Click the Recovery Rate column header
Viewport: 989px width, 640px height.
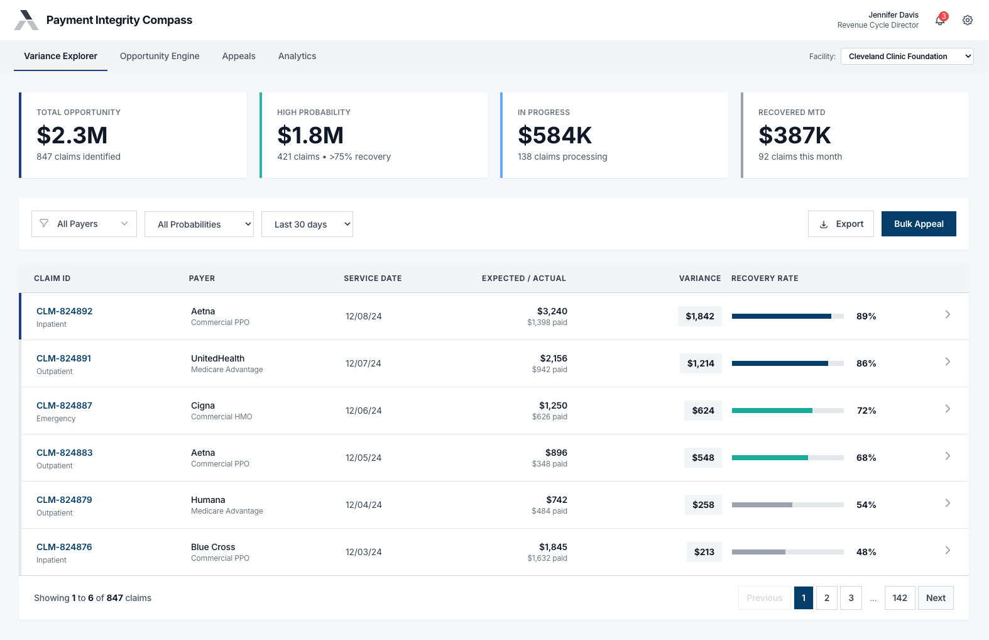(x=765, y=279)
